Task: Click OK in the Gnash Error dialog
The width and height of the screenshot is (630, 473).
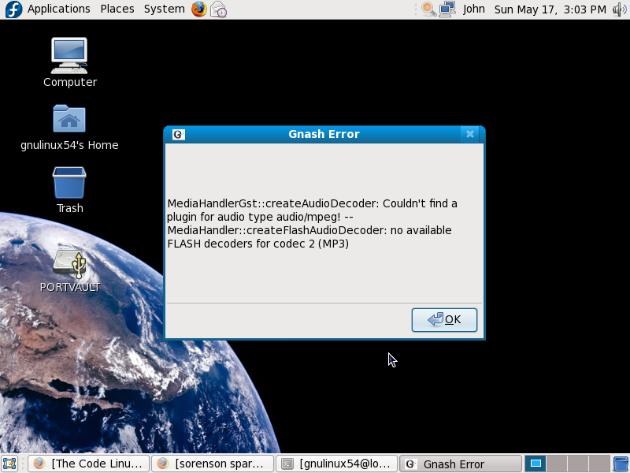Action: (444, 320)
